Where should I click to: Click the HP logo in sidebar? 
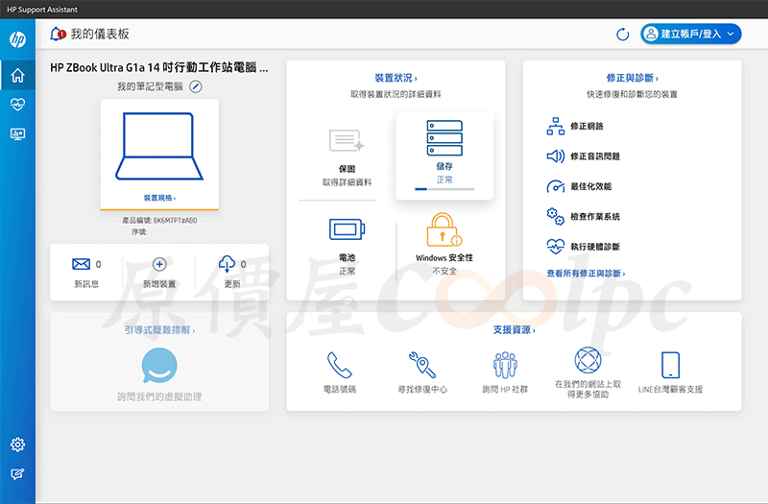click(x=17, y=39)
